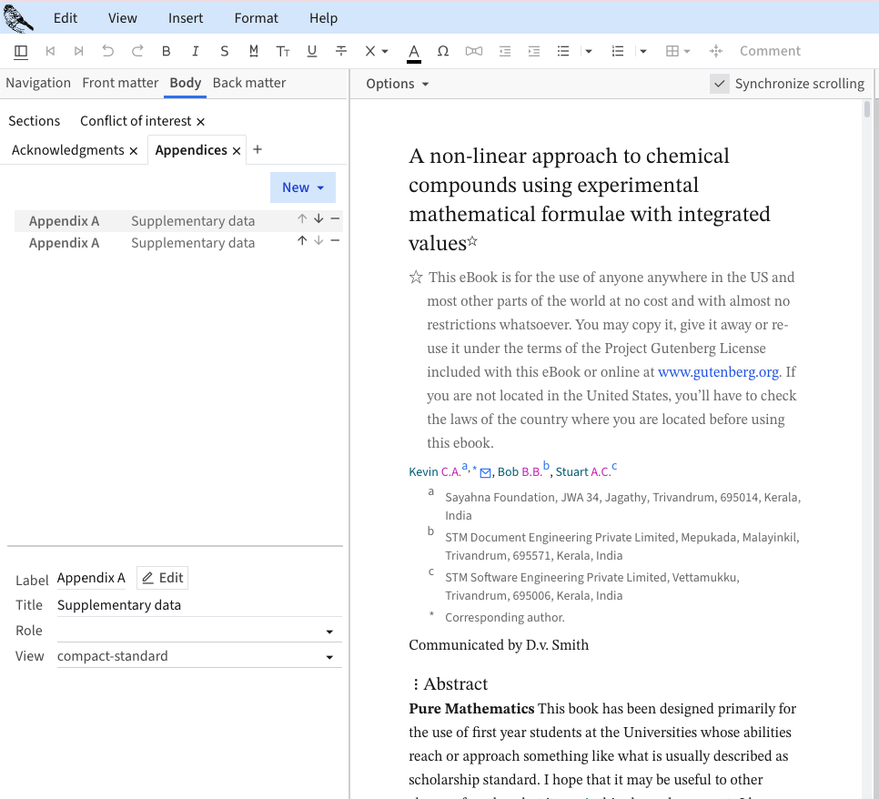Click the Title field containing Supplementary data
The image size is (879, 799).
tap(198, 605)
